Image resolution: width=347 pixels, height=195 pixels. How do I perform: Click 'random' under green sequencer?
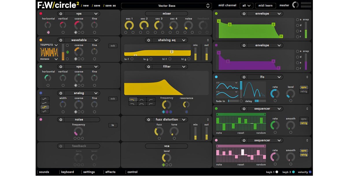coord(261,133)
